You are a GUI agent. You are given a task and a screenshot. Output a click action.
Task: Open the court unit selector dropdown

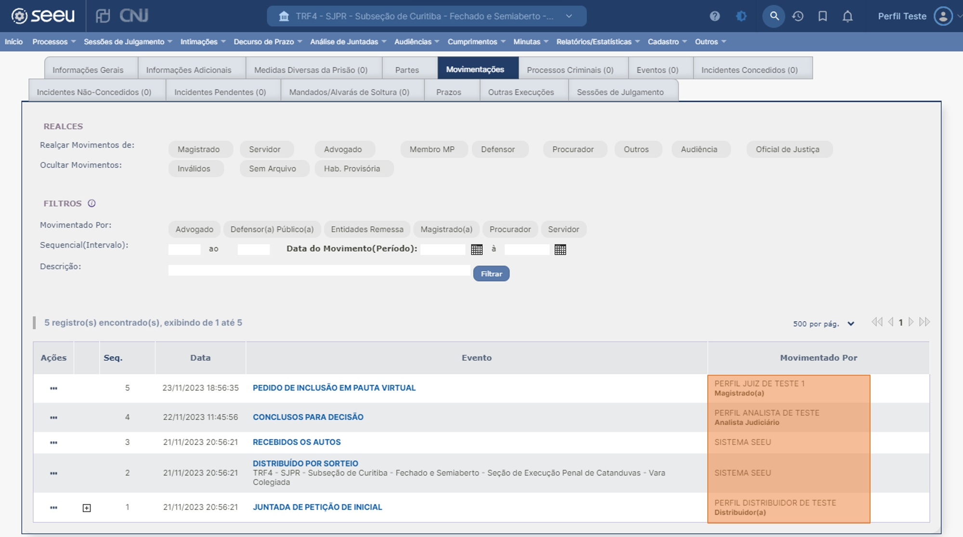[x=427, y=16]
